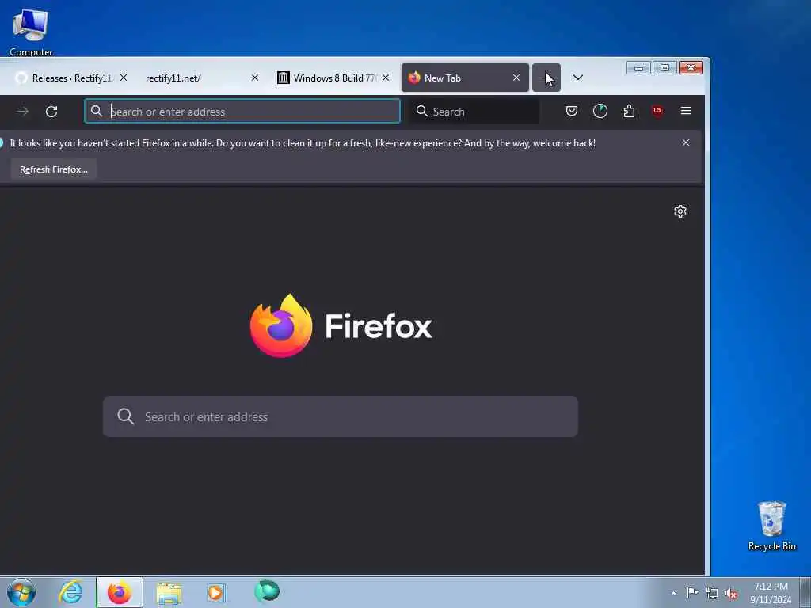Screen dimensions: 811x608
Task: Open the Extensions puzzle icon
Action: [629, 111]
